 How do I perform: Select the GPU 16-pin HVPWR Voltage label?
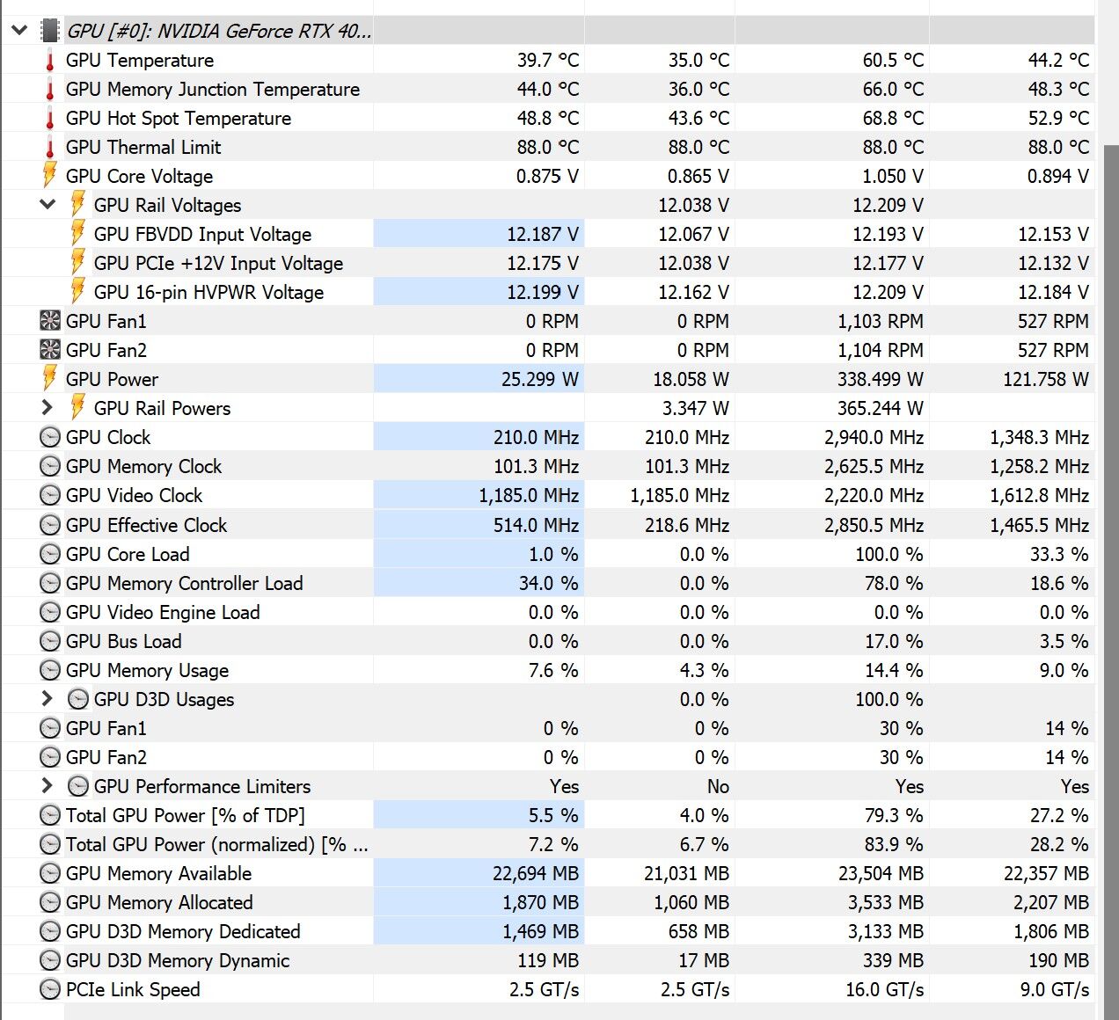208,292
